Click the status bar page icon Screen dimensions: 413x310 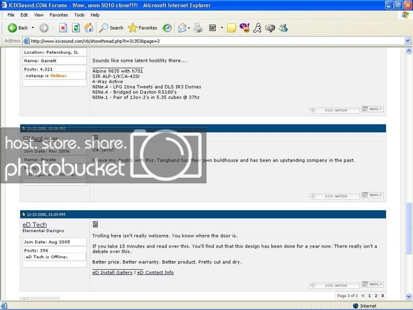tap(4, 306)
